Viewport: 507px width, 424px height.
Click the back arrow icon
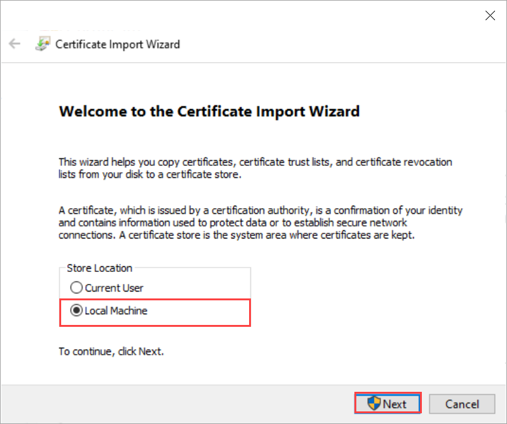point(14,44)
